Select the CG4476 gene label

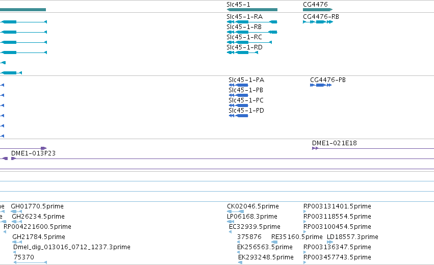pos(315,5)
